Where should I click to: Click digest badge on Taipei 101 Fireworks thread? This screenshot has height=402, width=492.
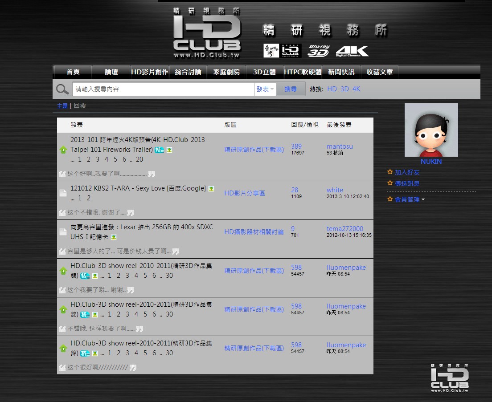(160, 150)
